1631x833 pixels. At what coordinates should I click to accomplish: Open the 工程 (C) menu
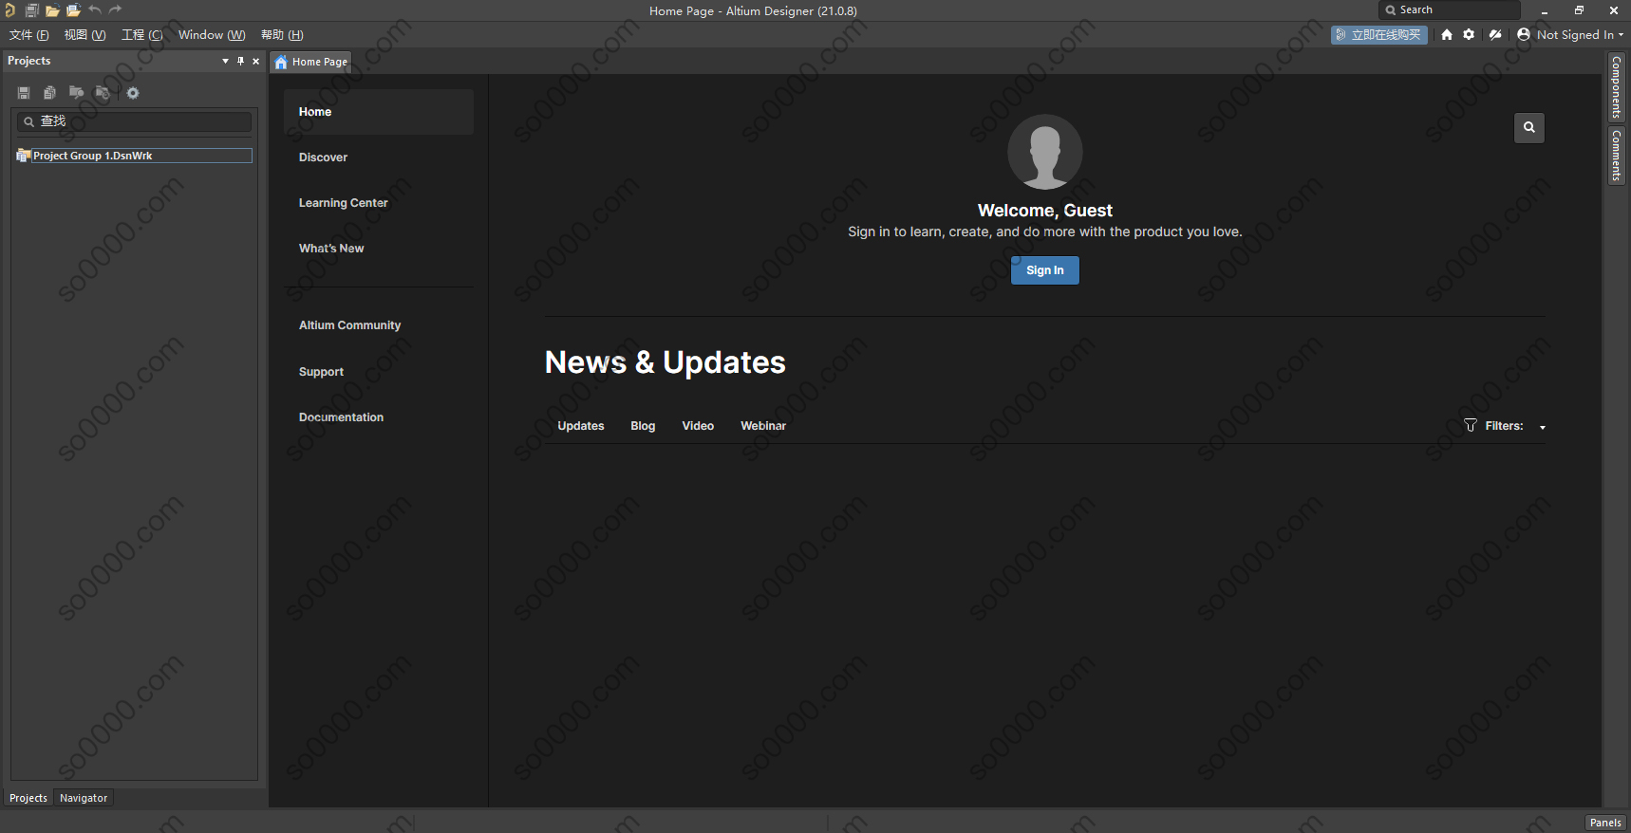[141, 34]
